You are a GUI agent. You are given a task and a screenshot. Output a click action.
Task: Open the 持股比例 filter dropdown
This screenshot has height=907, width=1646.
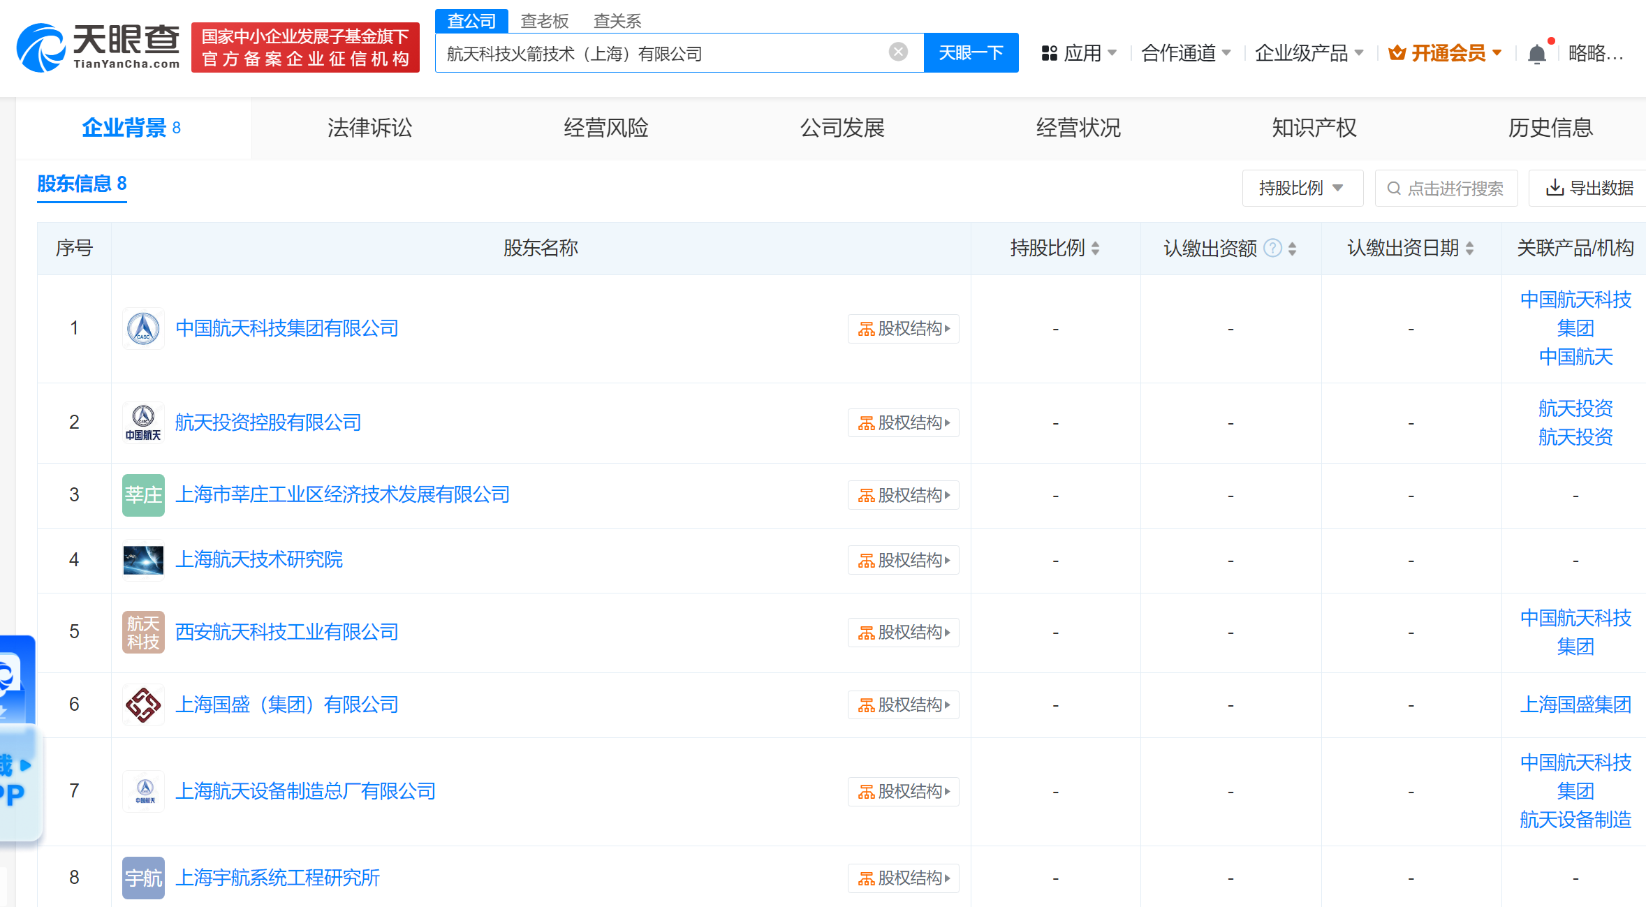click(x=1302, y=188)
